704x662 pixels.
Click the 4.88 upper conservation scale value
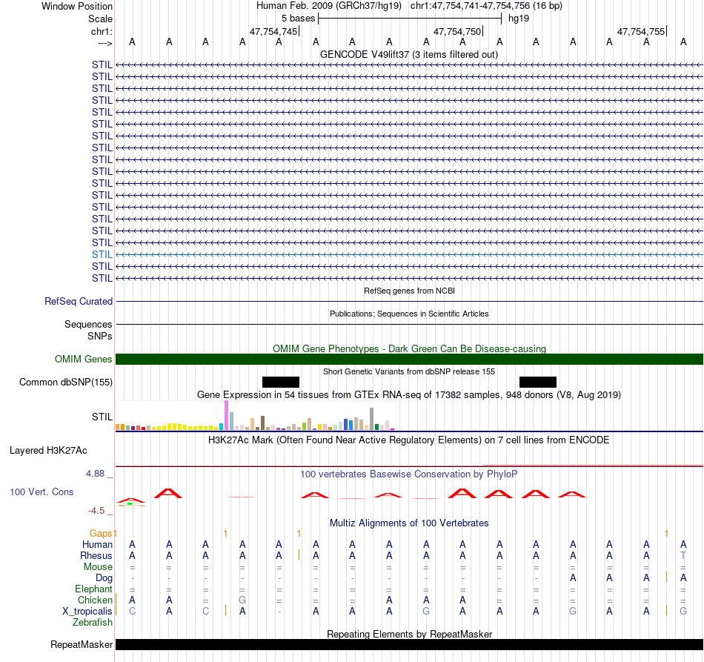tap(95, 474)
